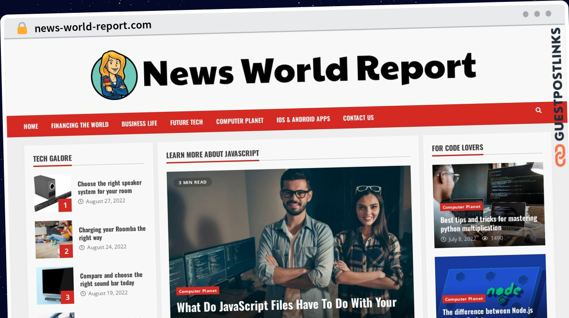Open the search icon in the red navbar
Image resolution: width=569 pixels, height=318 pixels.
538,110
